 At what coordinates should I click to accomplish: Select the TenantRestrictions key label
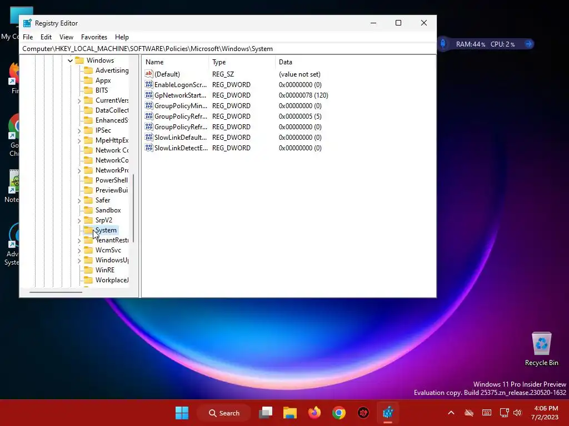click(x=112, y=240)
